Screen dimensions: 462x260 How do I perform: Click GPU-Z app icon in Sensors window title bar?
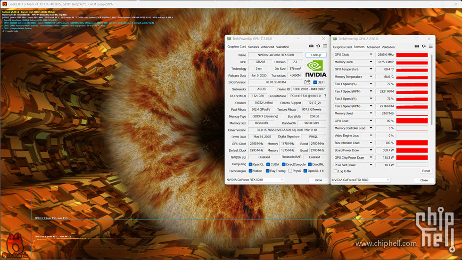click(335, 39)
